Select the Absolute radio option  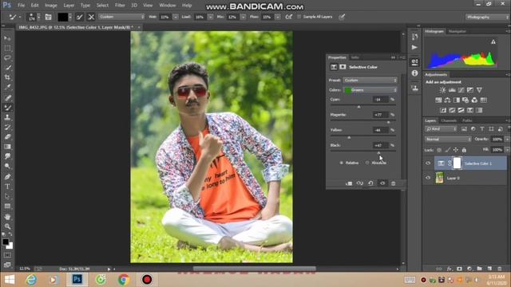367,163
